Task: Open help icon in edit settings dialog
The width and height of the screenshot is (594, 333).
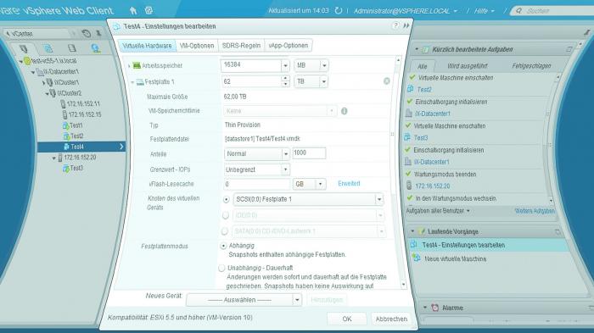Action: pyautogui.click(x=395, y=25)
